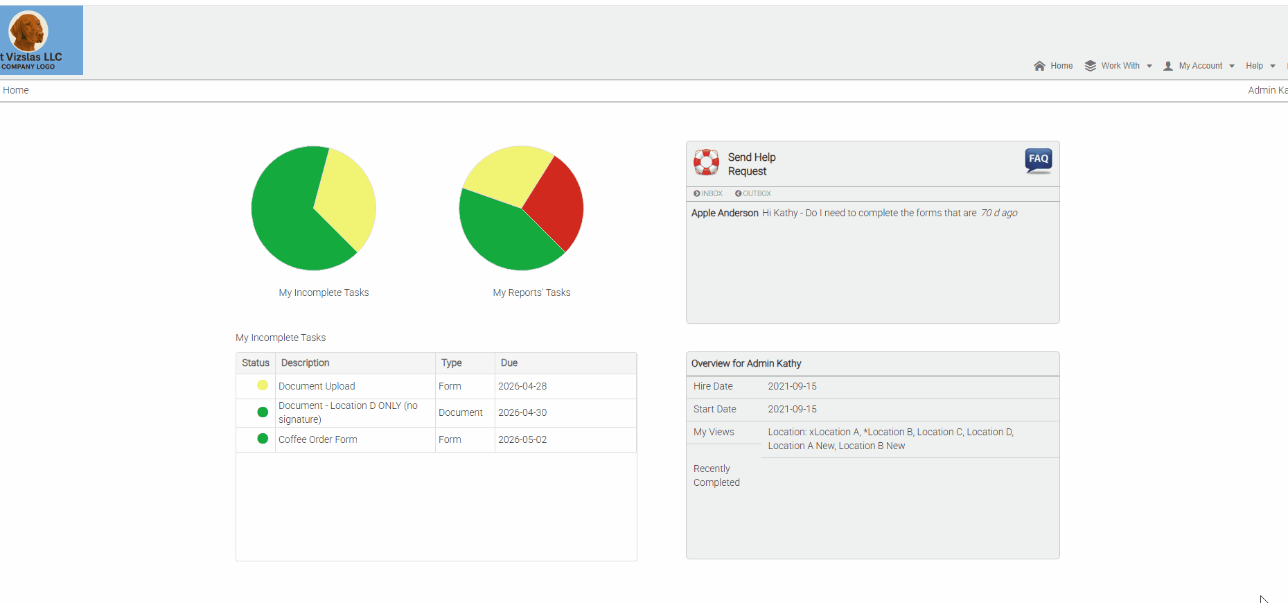Switch to the INBOX tab
This screenshot has width=1288, height=603.
pyautogui.click(x=708, y=193)
